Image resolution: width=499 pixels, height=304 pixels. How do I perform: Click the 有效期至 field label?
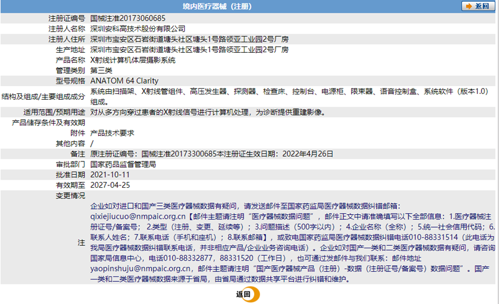(x=70, y=185)
